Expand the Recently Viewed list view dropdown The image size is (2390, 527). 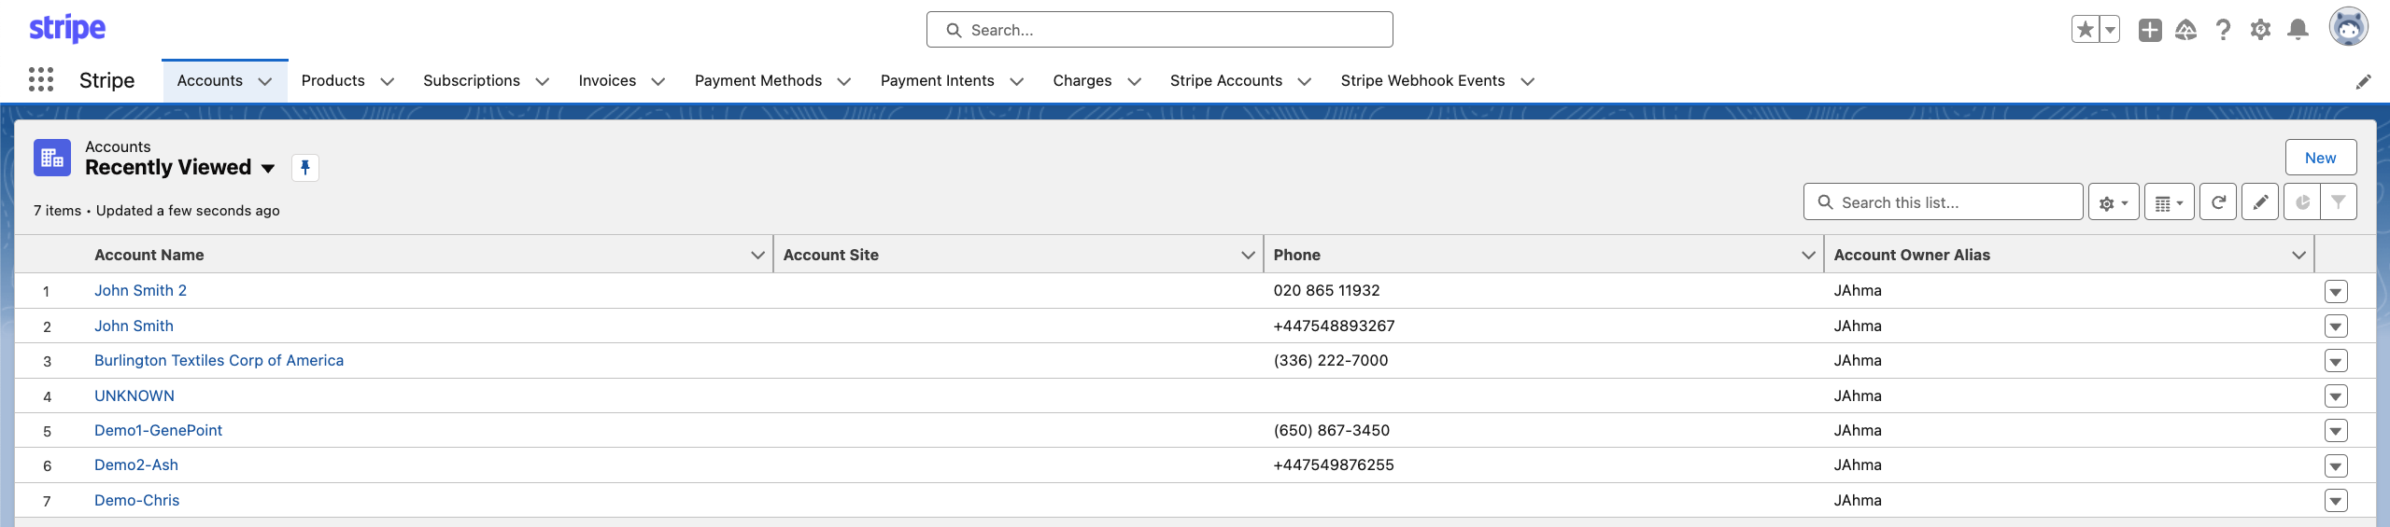coord(268,169)
